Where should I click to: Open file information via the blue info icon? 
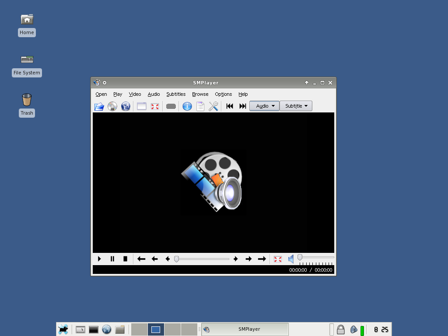[187, 106]
